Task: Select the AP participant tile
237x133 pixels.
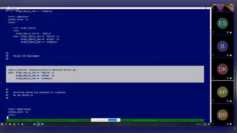Action: point(223,92)
